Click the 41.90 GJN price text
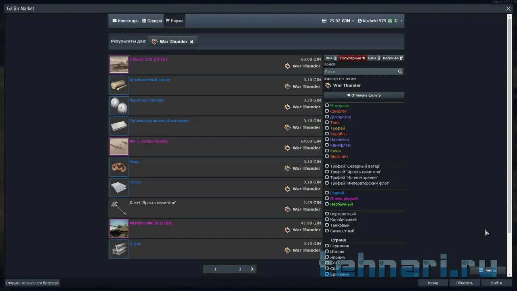The height and width of the screenshot is (291, 517). (x=311, y=223)
